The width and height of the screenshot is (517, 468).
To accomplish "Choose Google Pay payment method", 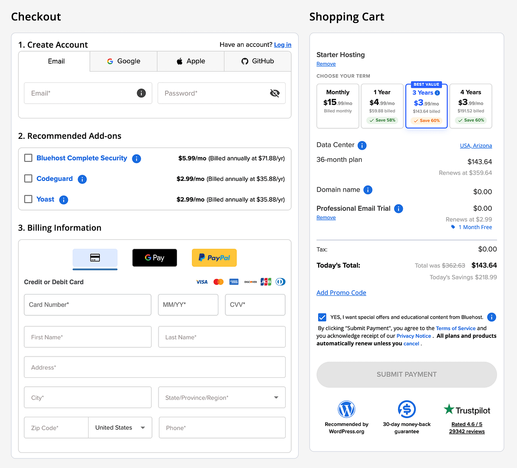I will (155, 258).
